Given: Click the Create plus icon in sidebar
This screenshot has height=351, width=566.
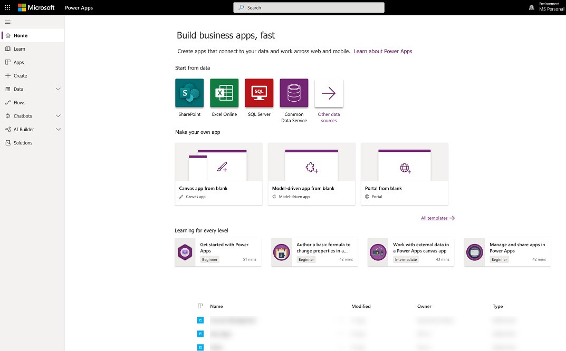Looking at the screenshot, I should coord(8,76).
